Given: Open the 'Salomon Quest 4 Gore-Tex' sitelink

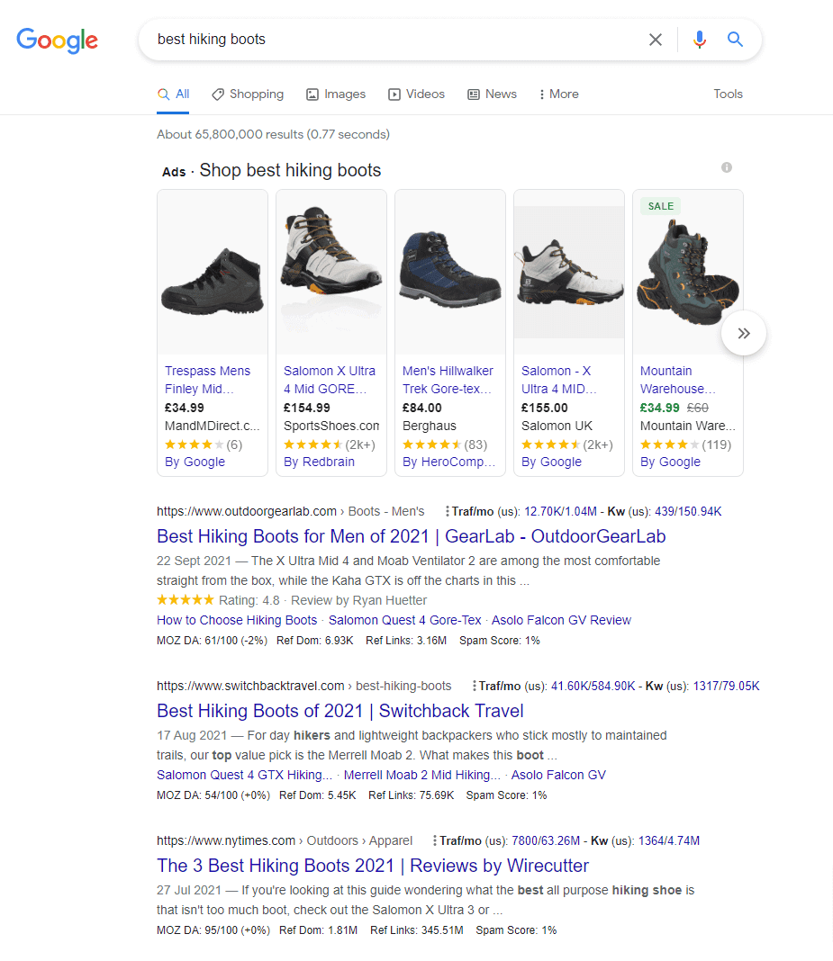Looking at the screenshot, I should [x=405, y=620].
